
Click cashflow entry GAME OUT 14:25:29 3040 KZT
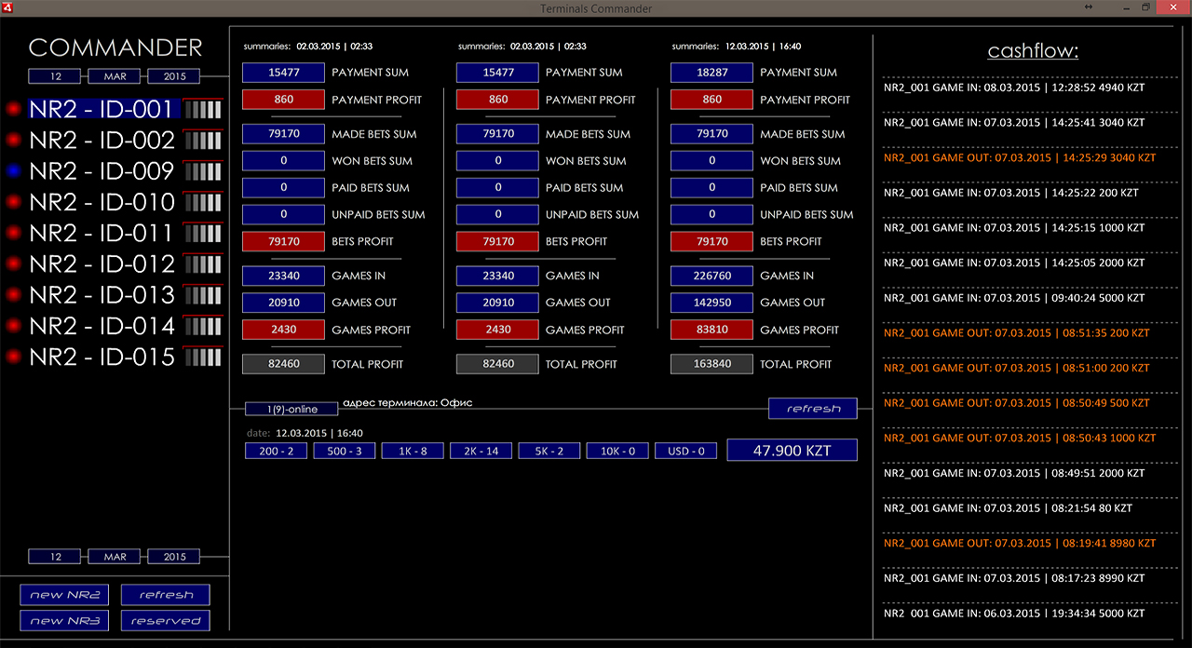click(1019, 157)
